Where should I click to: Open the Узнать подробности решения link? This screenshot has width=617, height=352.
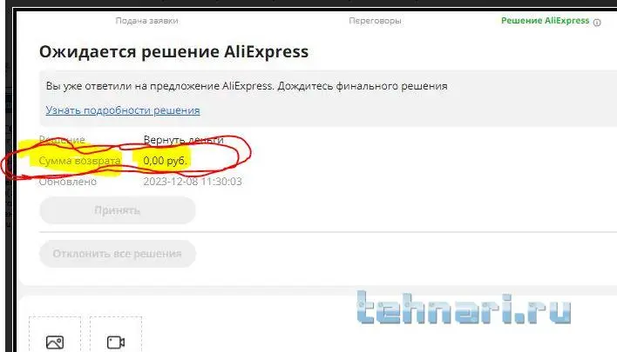pos(123,110)
